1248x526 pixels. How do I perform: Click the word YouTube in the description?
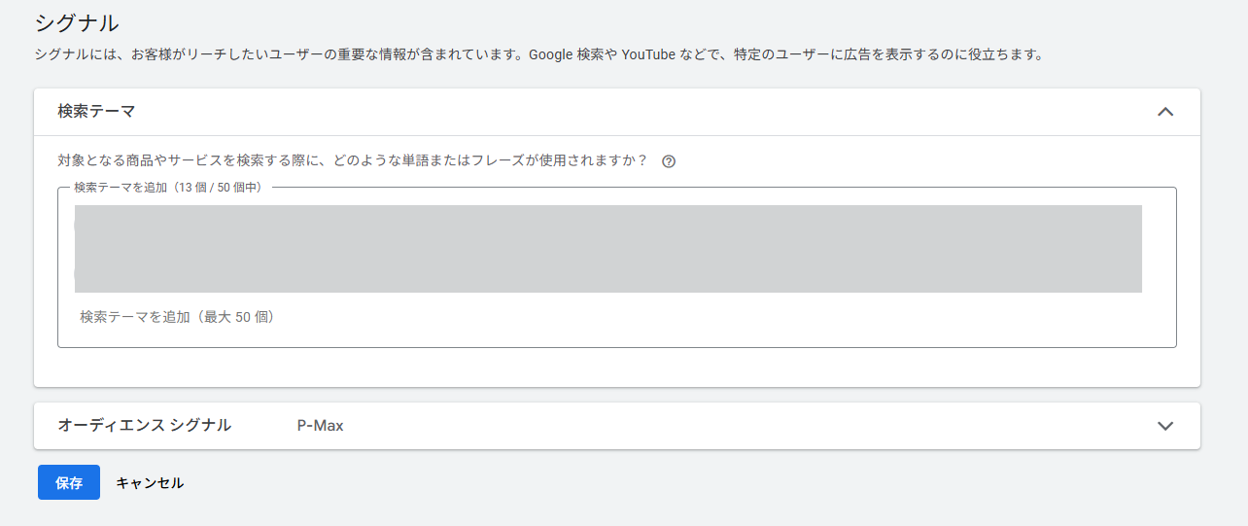tap(648, 54)
